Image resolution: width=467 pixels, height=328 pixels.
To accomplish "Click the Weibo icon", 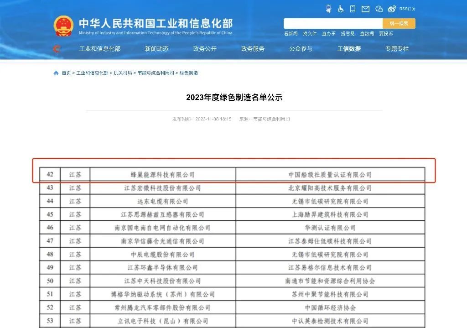I will click(x=392, y=9).
